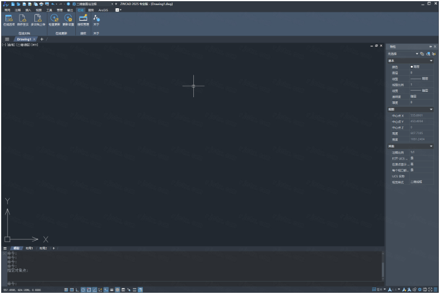Screen dimensions: 440x294
Task: Add new drawing tab with plus button
Action: click(x=42, y=39)
